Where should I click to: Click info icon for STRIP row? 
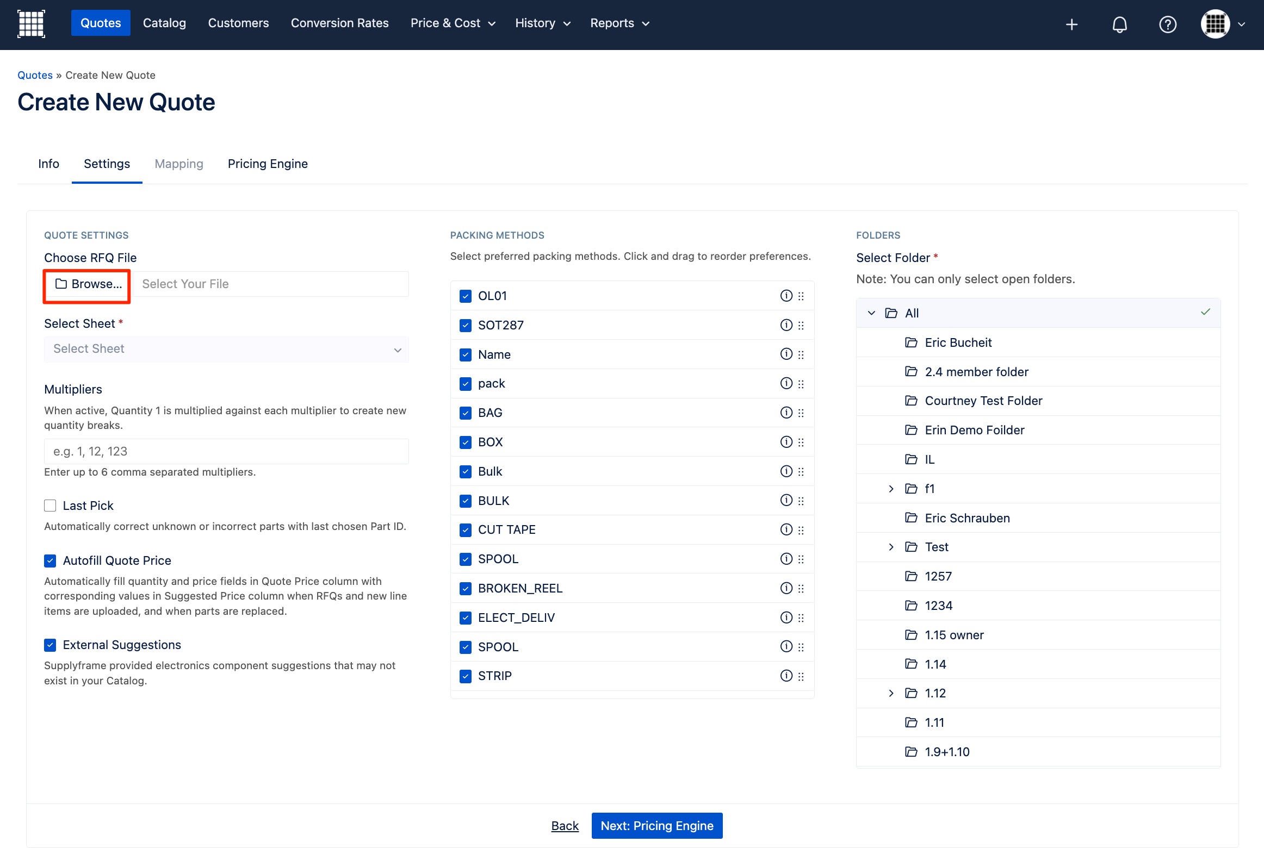coord(786,676)
